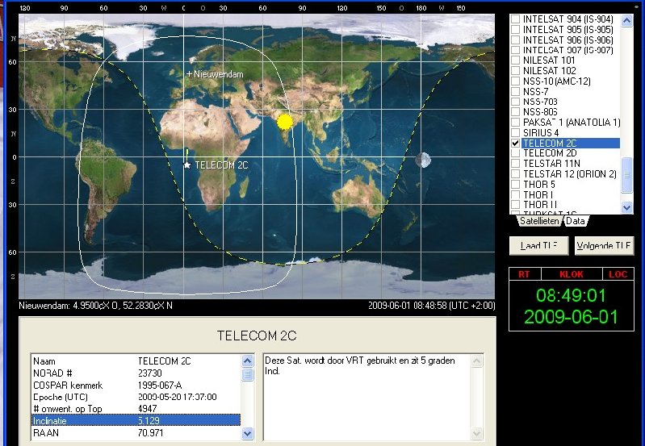Click scroll-down arrow of satellite list
Viewport: 645px width, 446px height.
(626, 207)
